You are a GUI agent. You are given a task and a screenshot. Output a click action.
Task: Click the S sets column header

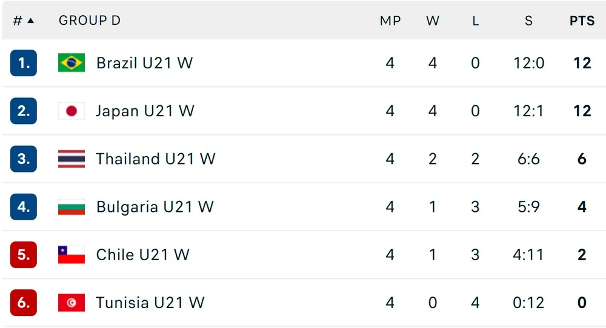(528, 21)
